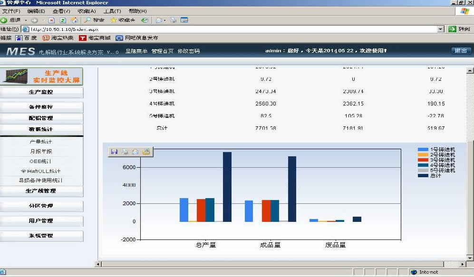Open the 生产线实时监控大屏 banner image
The image size is (474, 277).
pyautogui.click(x=41, y=76)
